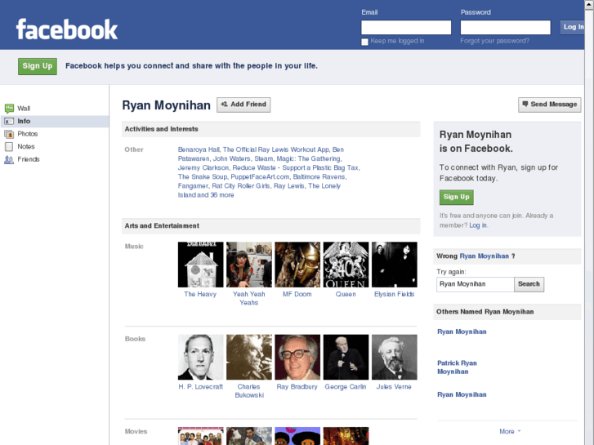Expand the More dropdown under Others Named

(x=510, y=431)
